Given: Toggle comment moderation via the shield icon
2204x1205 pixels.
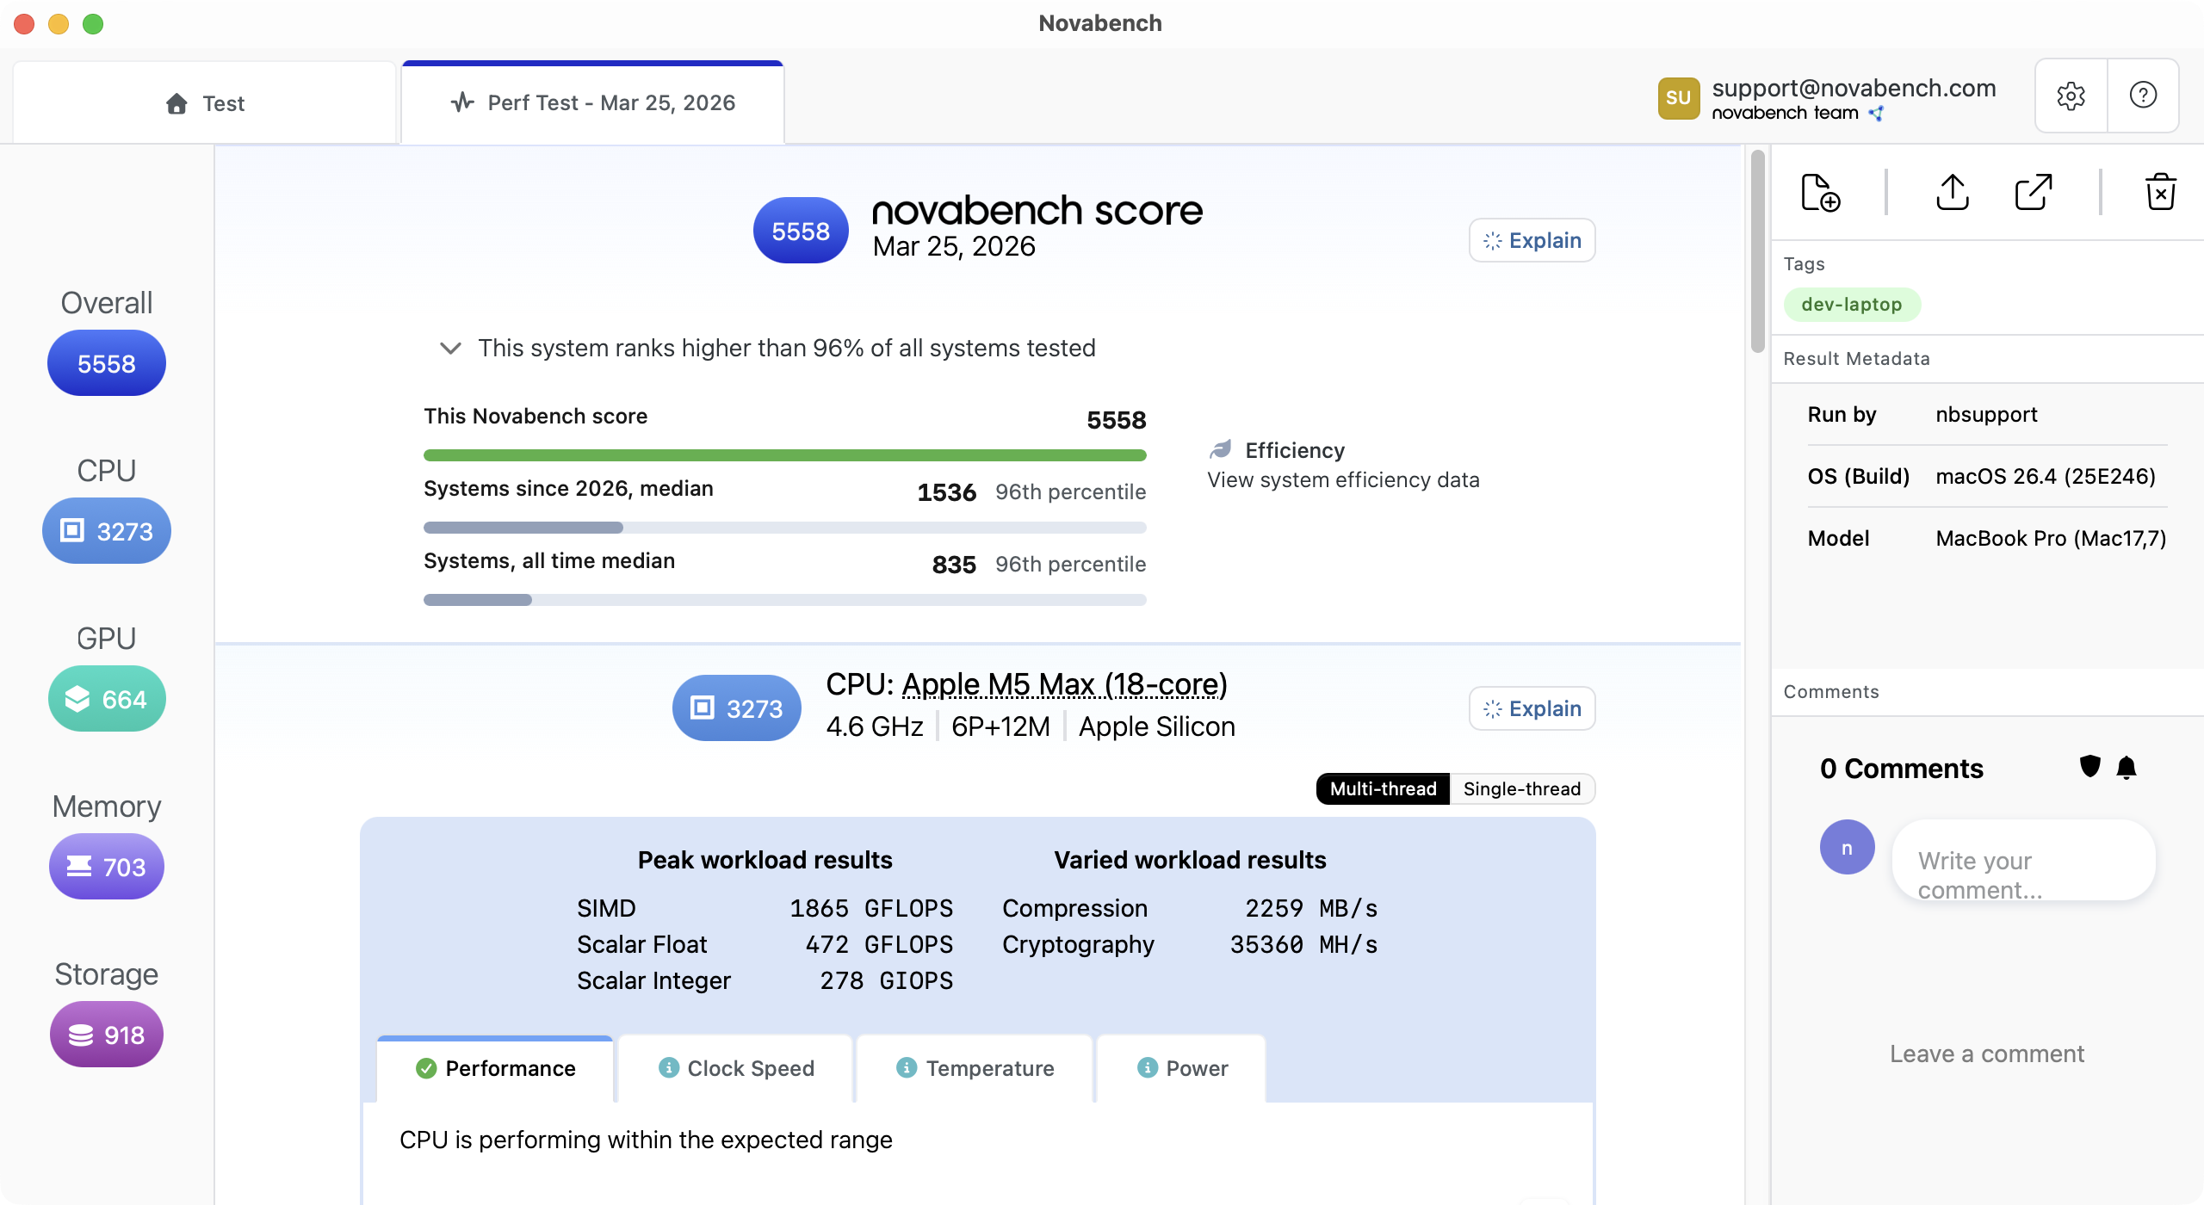Looking at the screenshot, I should coord(2089,767).
